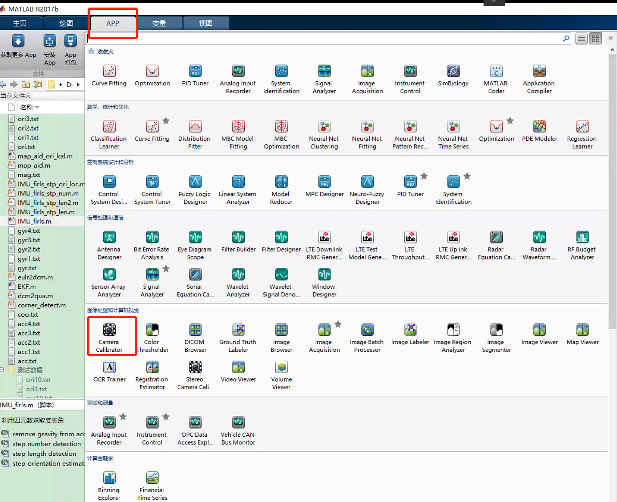This screenshot has height=502, width=617.
Task: Open Stereo Camera Calibrator app
Action: click(x=195, y=375)
